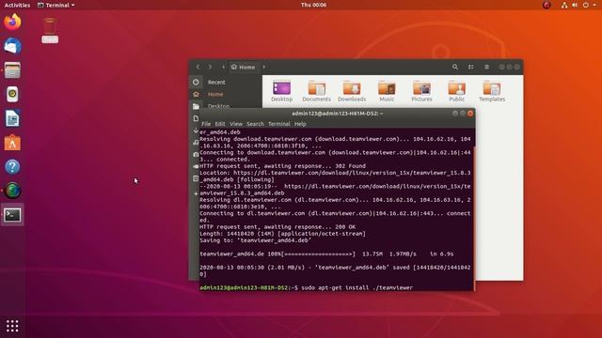Image resolution: width=602 pixels, height=338 pixels.
Task: Minimize the terminal window
Action: pyautogui.click(x=455, y=114)
